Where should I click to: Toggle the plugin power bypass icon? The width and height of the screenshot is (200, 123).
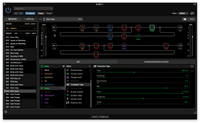coord(8,10)
